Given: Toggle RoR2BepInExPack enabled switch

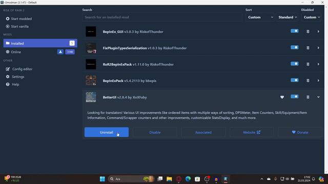Looking at the screenshot, I should tap(295, 63).
